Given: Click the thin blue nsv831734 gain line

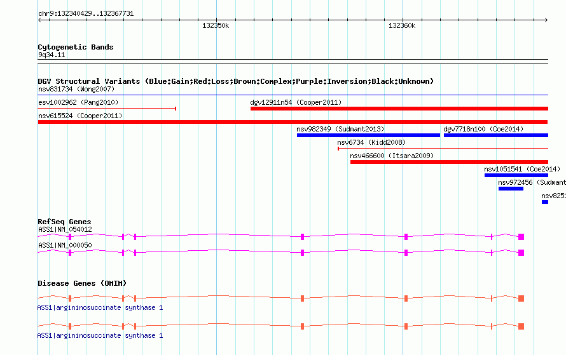Looking at the screenshot, I should click(293, 95).
